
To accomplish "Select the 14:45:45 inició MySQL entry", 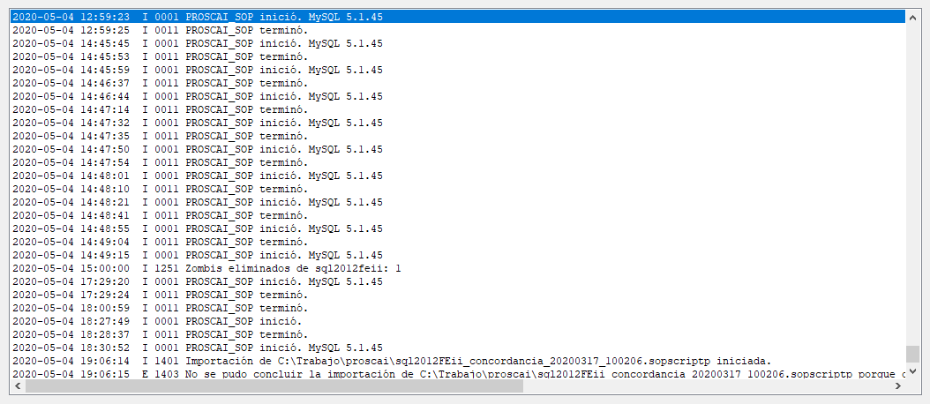I will pyautogui.click(x=458, y=43).
